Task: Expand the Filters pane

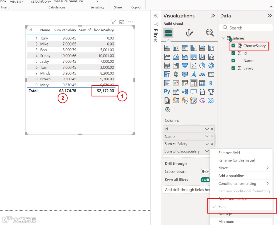Action: [x=156, y=16]
